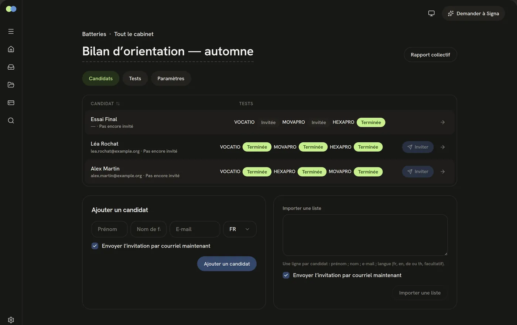Switch to the Tests tab
Viewport: 517px width, 325px height.
pos(135,79)
